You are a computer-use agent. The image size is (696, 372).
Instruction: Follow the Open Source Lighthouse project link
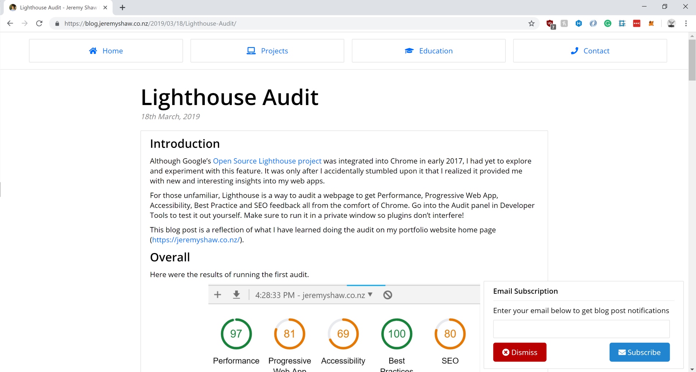coord(267,161)
